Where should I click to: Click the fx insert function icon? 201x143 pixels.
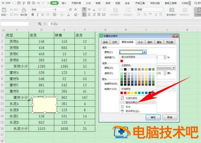45,24
